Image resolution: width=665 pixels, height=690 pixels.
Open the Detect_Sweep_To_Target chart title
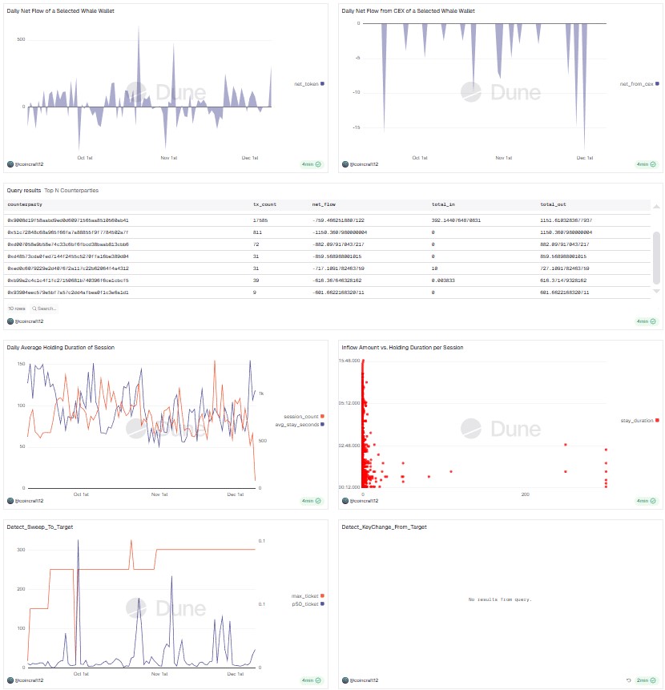(40, 527)
